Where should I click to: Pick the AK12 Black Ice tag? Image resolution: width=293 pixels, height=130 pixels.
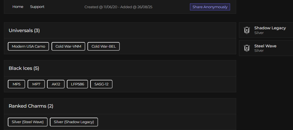(56, 84)
